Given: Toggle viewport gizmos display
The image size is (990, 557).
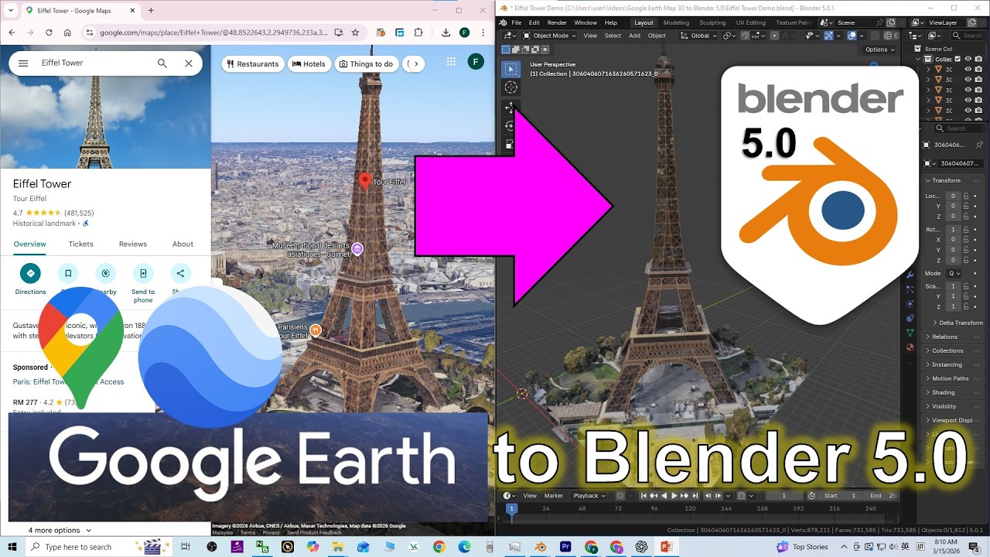Looking at the screenshot, I should [828, 36].
